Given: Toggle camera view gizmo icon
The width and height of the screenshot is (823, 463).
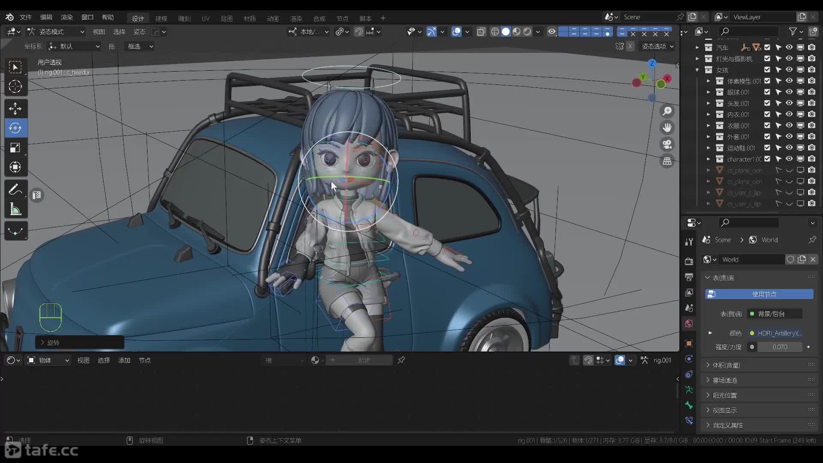Looking at the screenshot, I should (667, 144).
